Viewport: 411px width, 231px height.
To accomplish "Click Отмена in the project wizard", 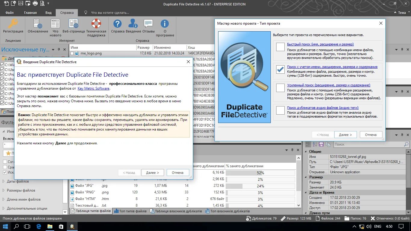I will pos(371,135).
